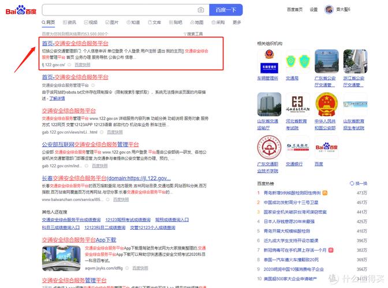
Task: Click related search 交管12123个人成绩查询
Action: [152, 228]
